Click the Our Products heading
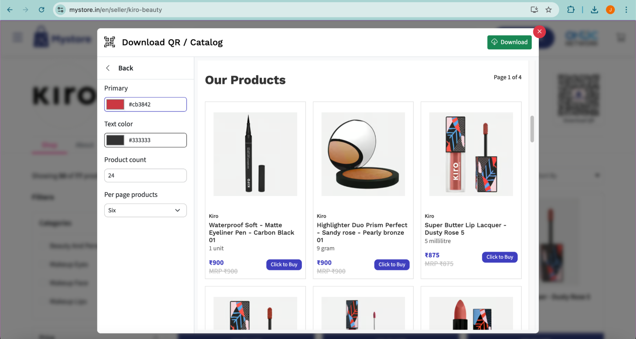This screenshot has height=339, width=636. coord(245,80)
